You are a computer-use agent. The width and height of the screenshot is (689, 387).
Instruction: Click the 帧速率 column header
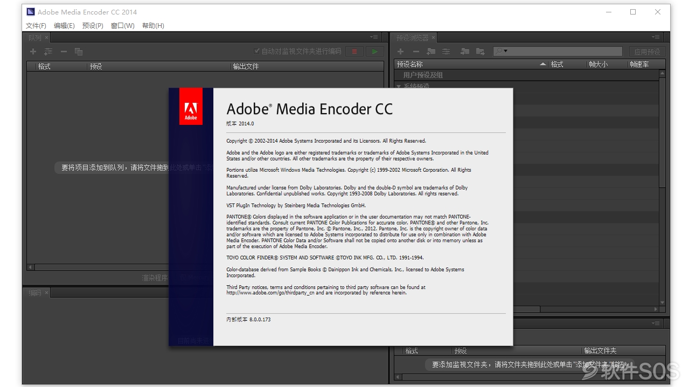pos(639,64)
